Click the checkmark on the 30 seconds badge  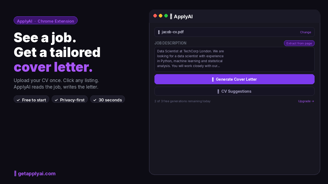point(95,100)
